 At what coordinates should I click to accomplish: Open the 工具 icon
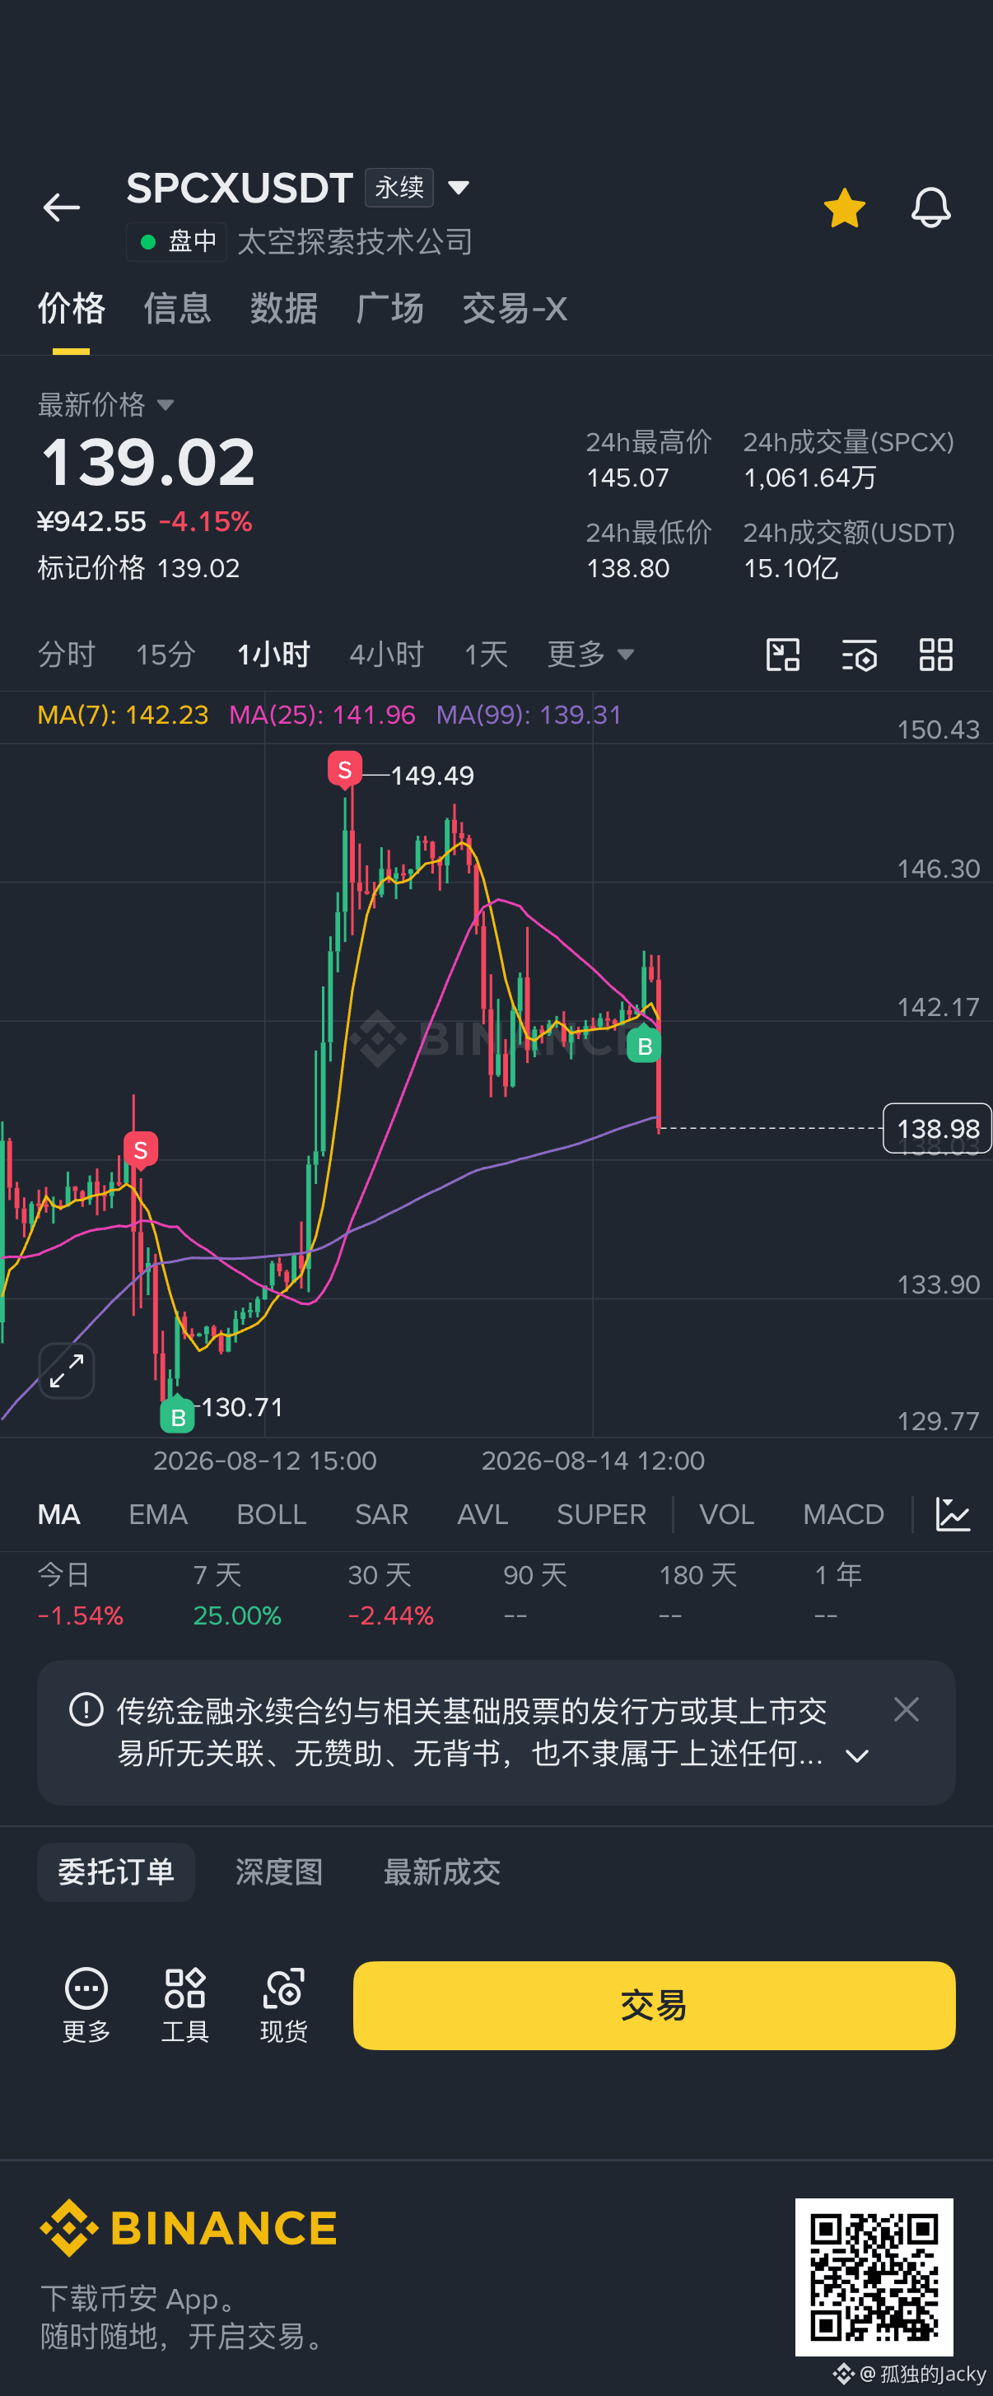coord(185,2006)
